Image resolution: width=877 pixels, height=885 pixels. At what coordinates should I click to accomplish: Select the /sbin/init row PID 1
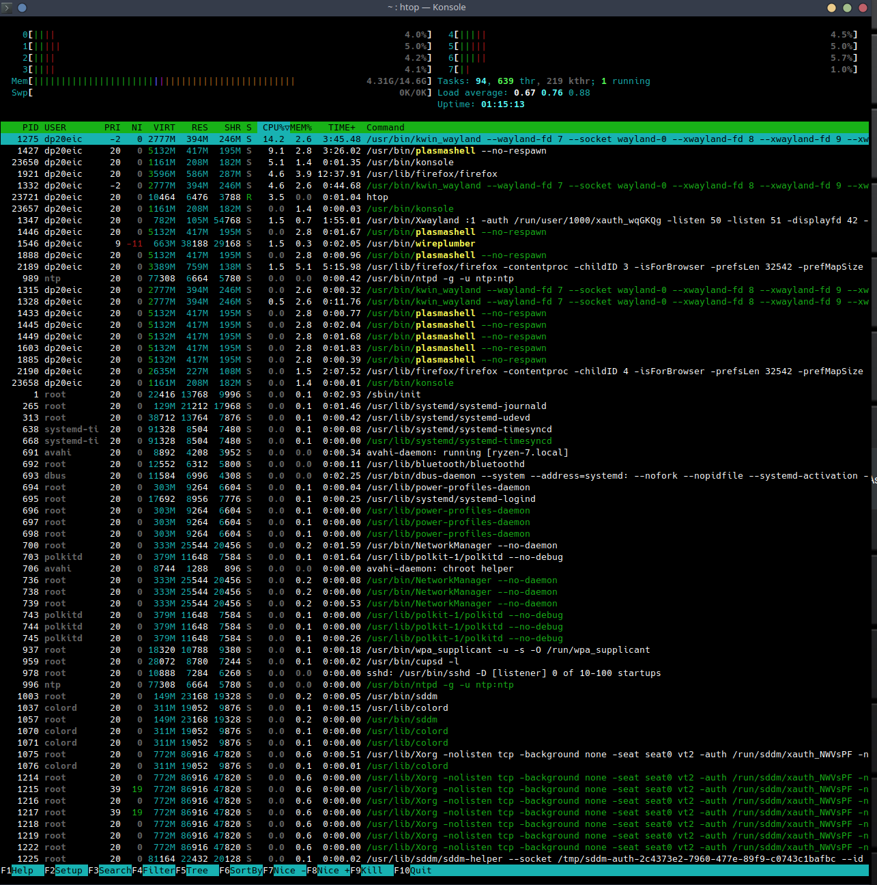(x=435, y=395)
